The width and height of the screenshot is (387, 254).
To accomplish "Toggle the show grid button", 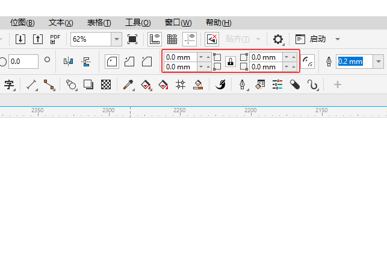I will tap(172, 39).
